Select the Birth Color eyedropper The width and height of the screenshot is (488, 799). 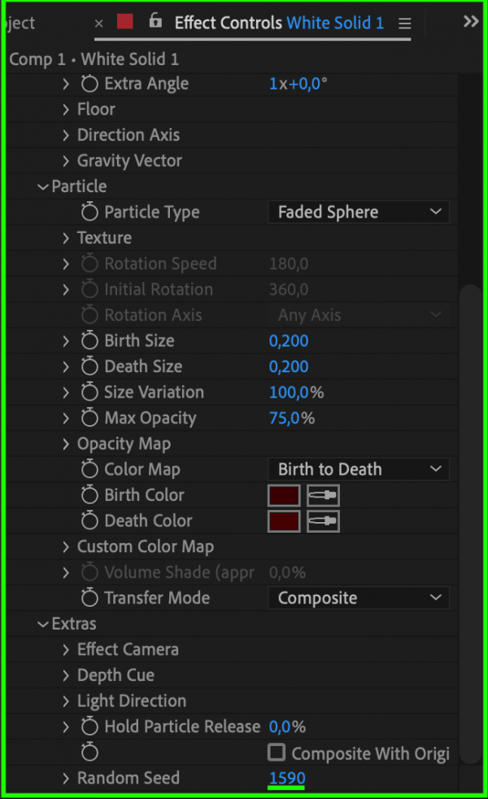click(322, 494)
